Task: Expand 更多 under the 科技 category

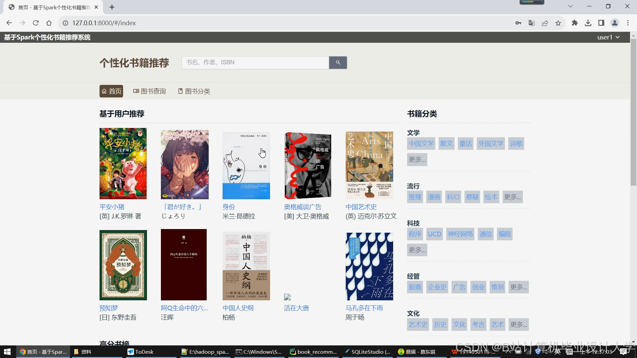Action: click(x=417, y=250)
